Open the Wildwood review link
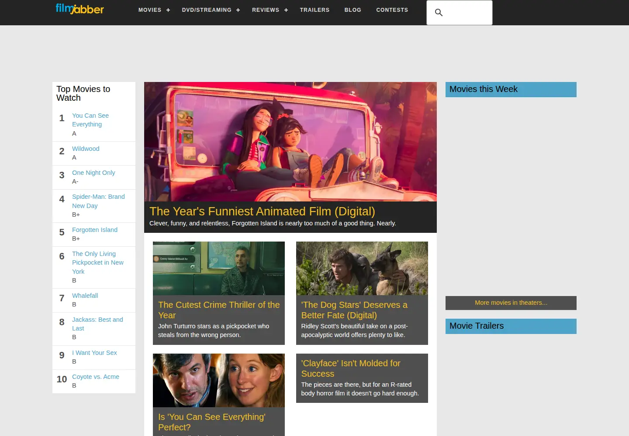 coord(86,149)
